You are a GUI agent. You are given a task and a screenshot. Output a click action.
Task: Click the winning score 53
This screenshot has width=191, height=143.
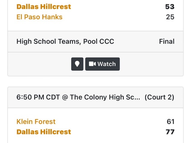(x=170, y=7)
